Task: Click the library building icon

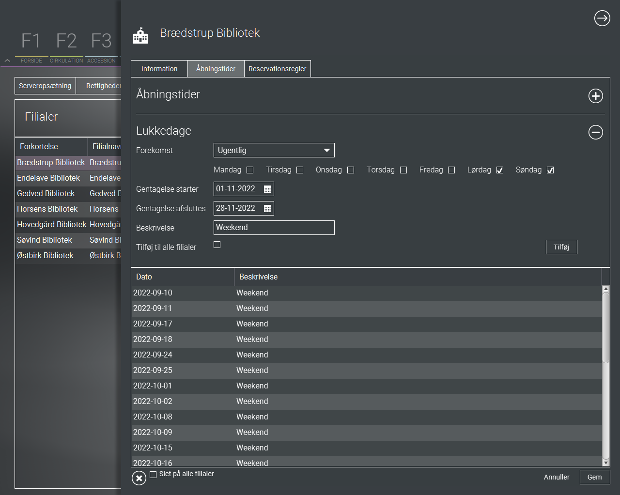Action: pos(140,35)
